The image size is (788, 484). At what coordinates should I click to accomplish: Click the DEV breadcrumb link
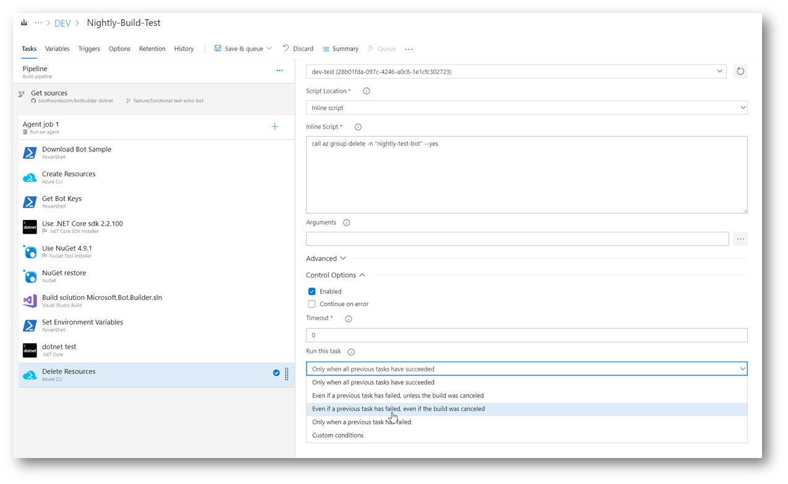(62, 23)
